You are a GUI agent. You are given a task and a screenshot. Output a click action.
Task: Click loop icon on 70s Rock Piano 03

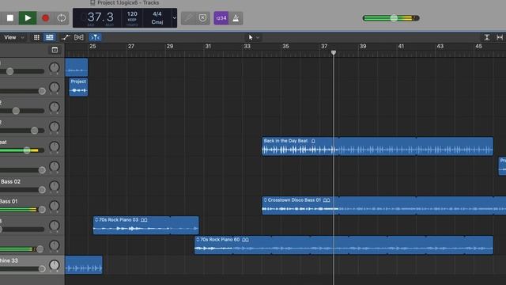pos(144,220)
